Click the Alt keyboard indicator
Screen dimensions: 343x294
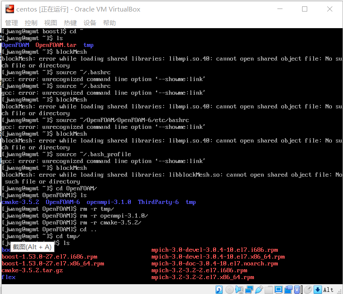point(328,289)
